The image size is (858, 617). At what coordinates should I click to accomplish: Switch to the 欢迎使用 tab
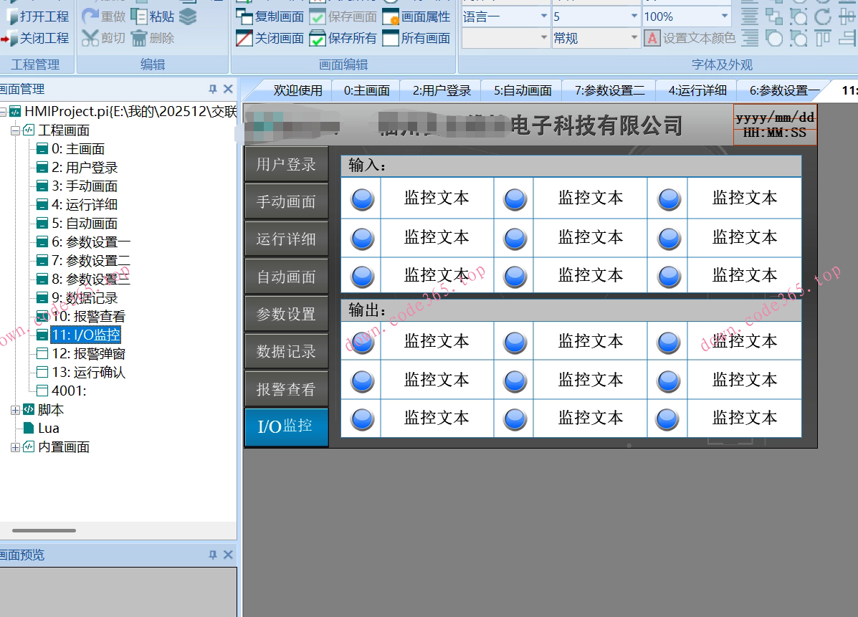[x=297, y=90]
